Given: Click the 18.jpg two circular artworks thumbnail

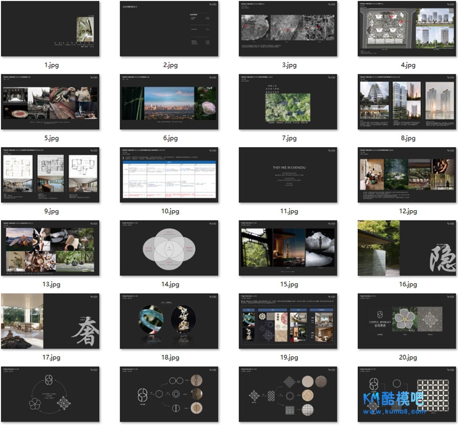Looking at the screenshot, I should (169, 321).
